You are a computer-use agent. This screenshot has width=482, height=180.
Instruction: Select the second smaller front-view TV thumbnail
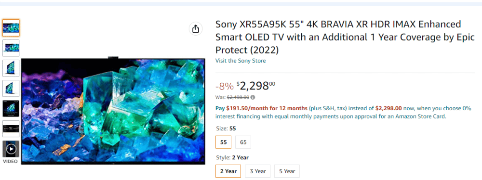(11, 48)
